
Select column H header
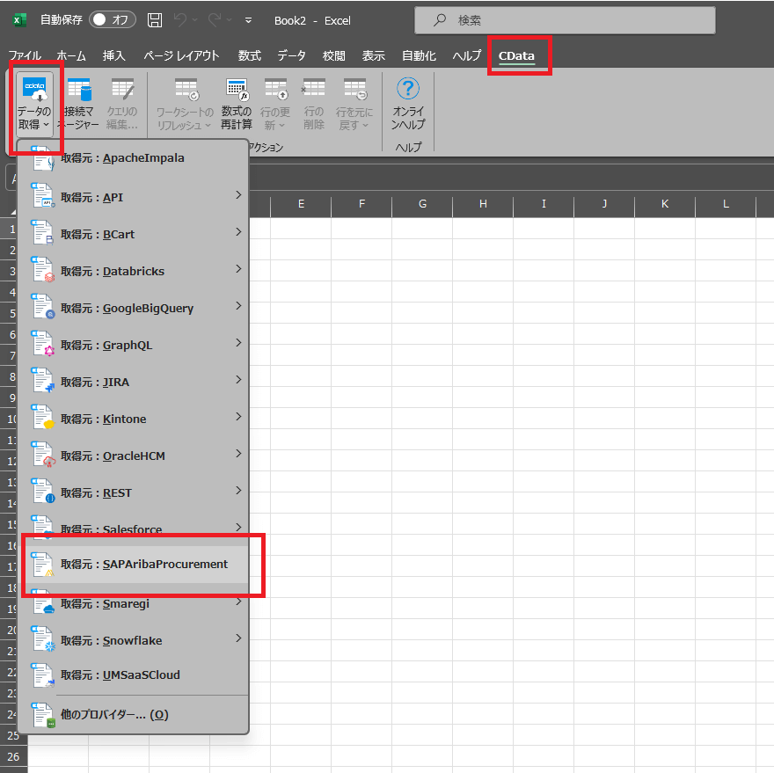(483, 204)
